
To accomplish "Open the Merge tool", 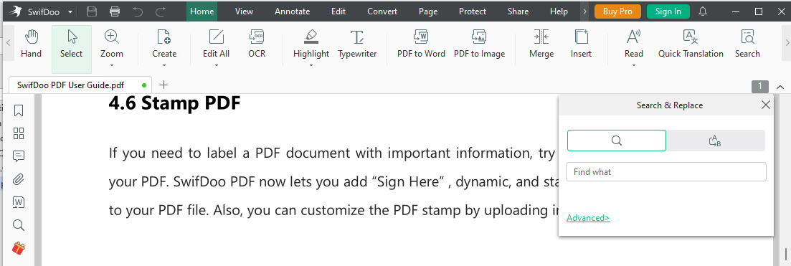I will (x=541, y=44).
